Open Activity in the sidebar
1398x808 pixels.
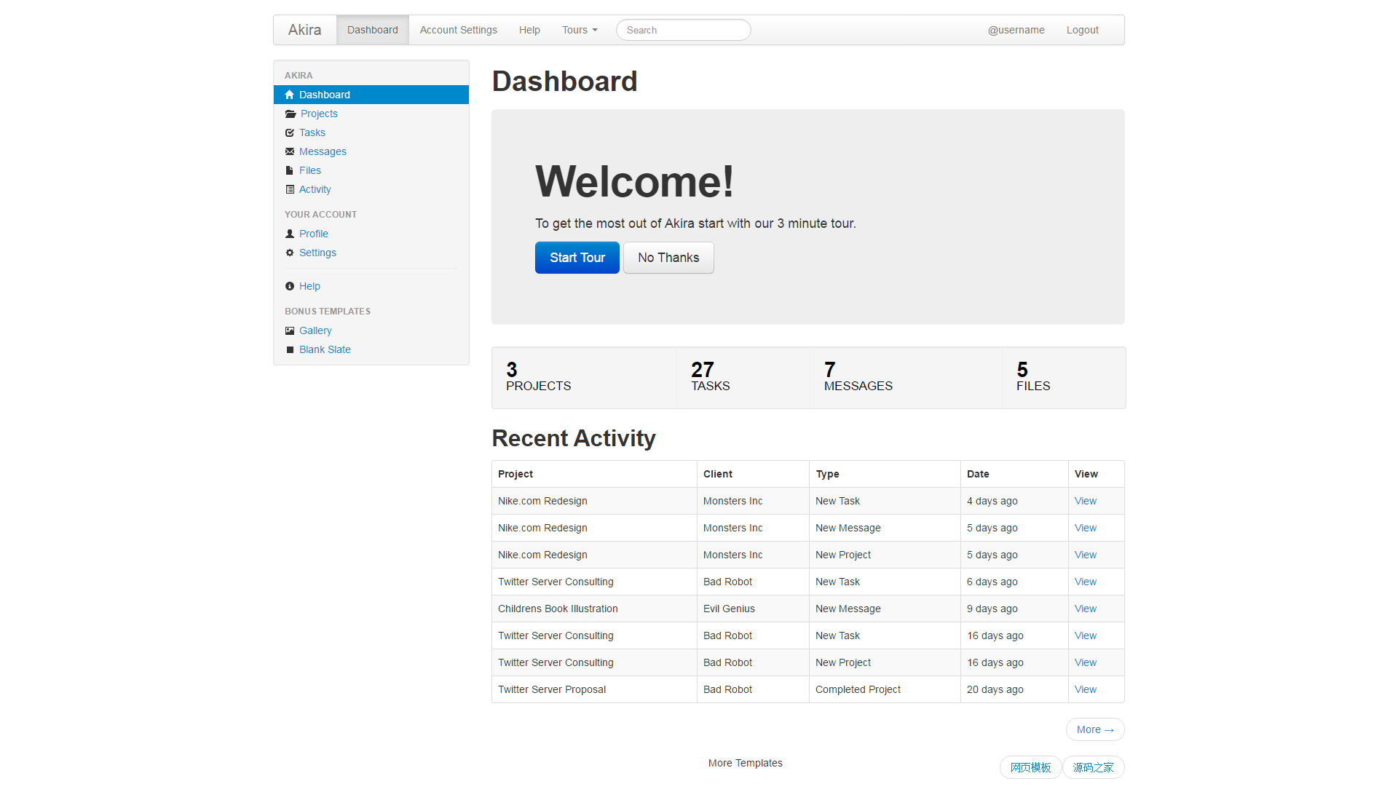[315, 189]
